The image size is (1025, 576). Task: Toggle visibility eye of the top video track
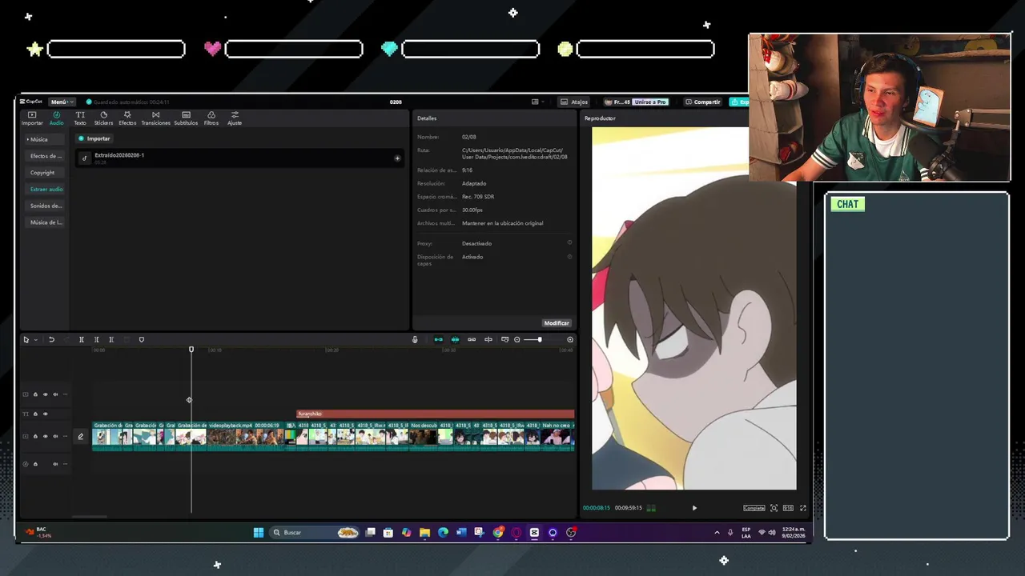(x=45, y=394)
